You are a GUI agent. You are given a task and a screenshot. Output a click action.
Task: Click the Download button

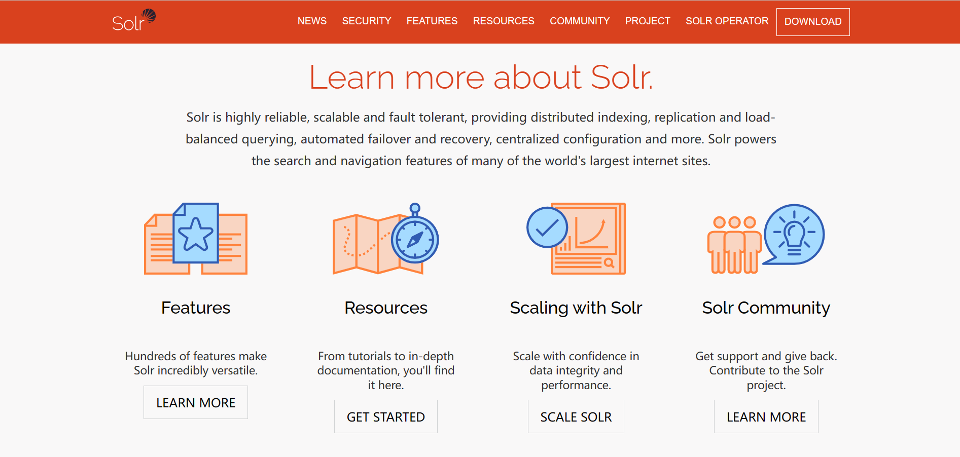click(812, 22)
